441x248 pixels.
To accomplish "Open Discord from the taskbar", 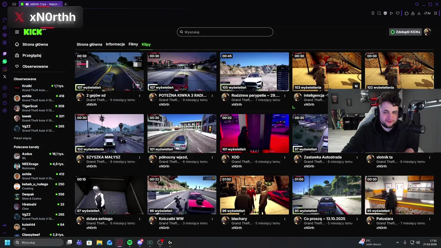I will tap(140, 242).
